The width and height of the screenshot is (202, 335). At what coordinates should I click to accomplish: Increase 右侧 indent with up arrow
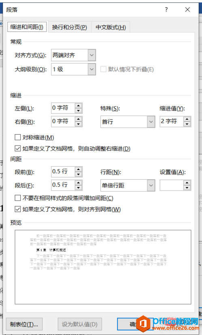79,119
